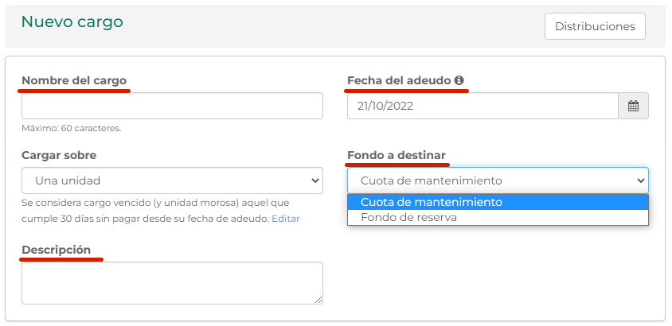Click the Descripción label
672x326 pixels.
coord(56,250)
